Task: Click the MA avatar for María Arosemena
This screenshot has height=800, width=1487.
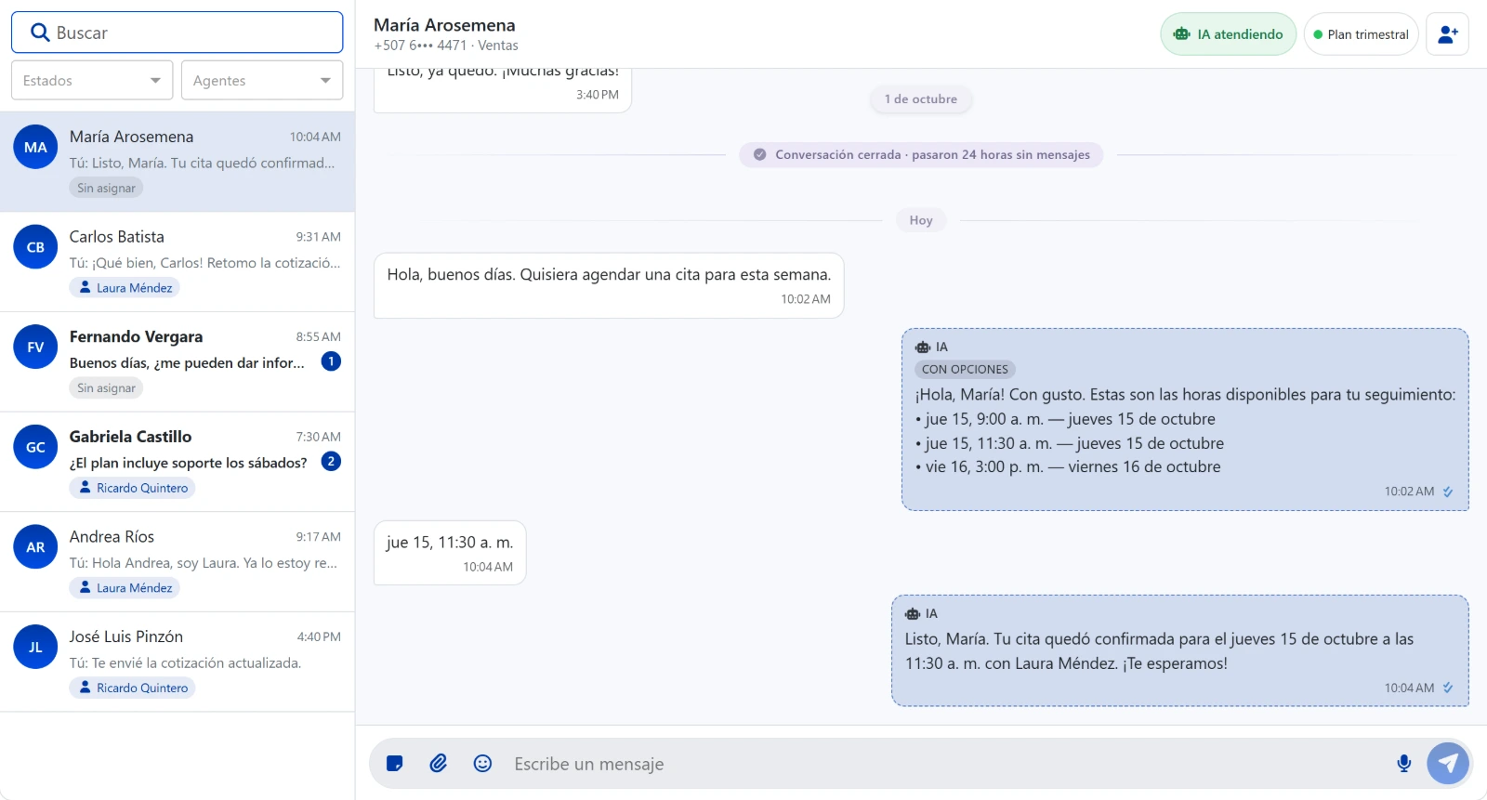Action: [35, 147]
